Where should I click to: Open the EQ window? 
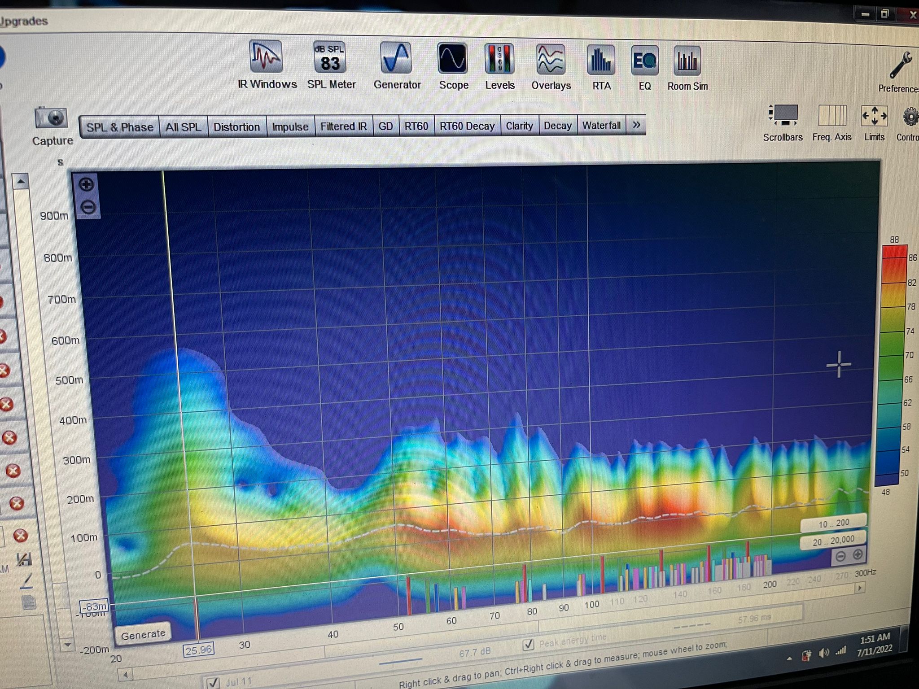pos(645,61)
